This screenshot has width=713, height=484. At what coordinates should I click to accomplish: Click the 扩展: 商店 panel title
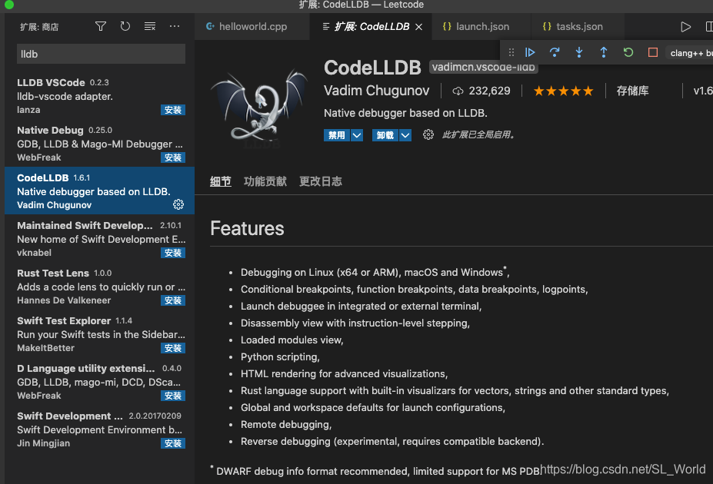pyautogui.click(x=39, y=27)
